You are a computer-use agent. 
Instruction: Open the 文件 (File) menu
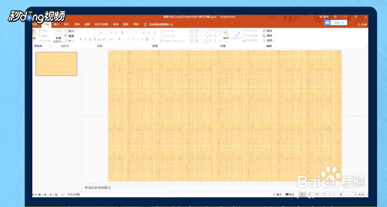click(x=35, y=24)
